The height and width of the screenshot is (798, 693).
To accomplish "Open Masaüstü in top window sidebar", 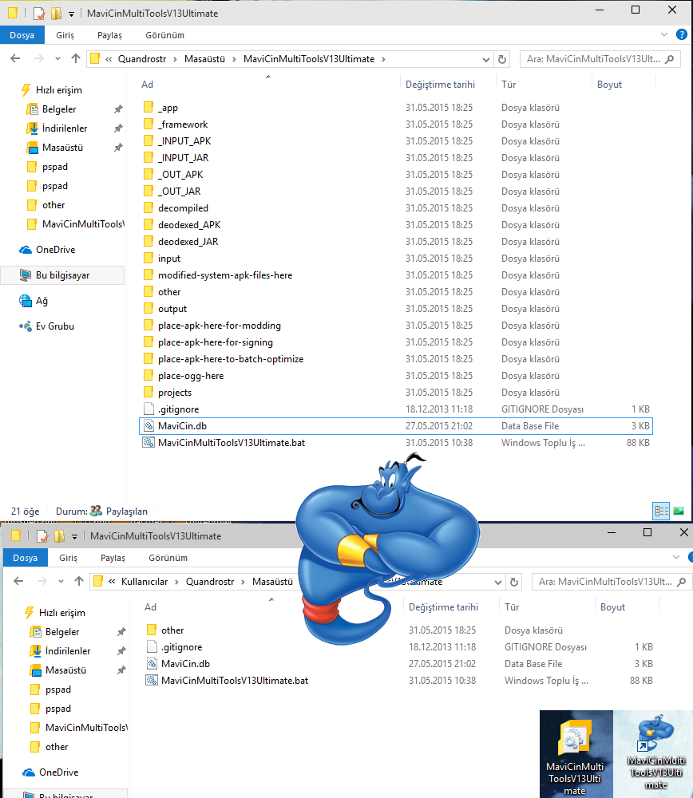I will 62,148.
